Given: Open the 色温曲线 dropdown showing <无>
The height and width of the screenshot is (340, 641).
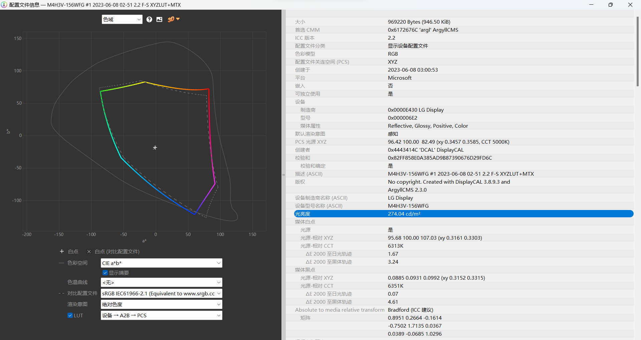Looking at the screenshot, I should pyautogui.click(x=161, y=282).
